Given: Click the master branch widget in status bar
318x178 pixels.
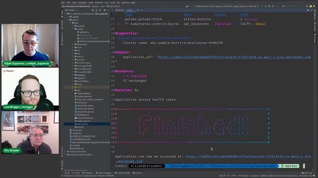Looking at the screenshot, I should pyautogui.click(x=304, y=176).
